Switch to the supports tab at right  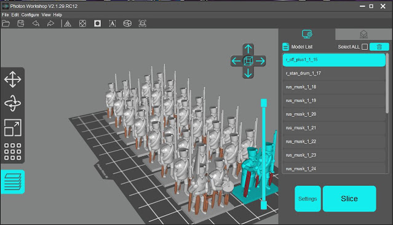(x=363, y=34)
